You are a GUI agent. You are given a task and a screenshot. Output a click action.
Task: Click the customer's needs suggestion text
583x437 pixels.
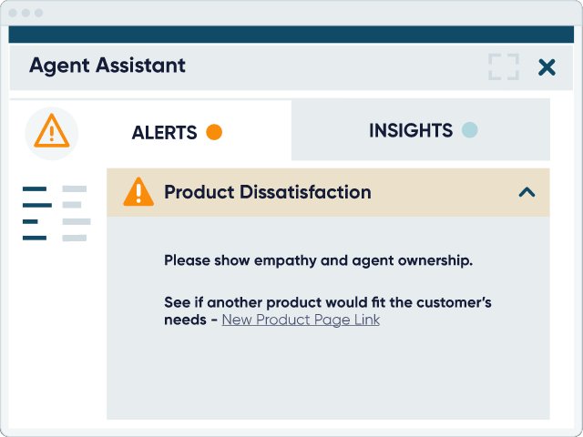tap(328, 311)
